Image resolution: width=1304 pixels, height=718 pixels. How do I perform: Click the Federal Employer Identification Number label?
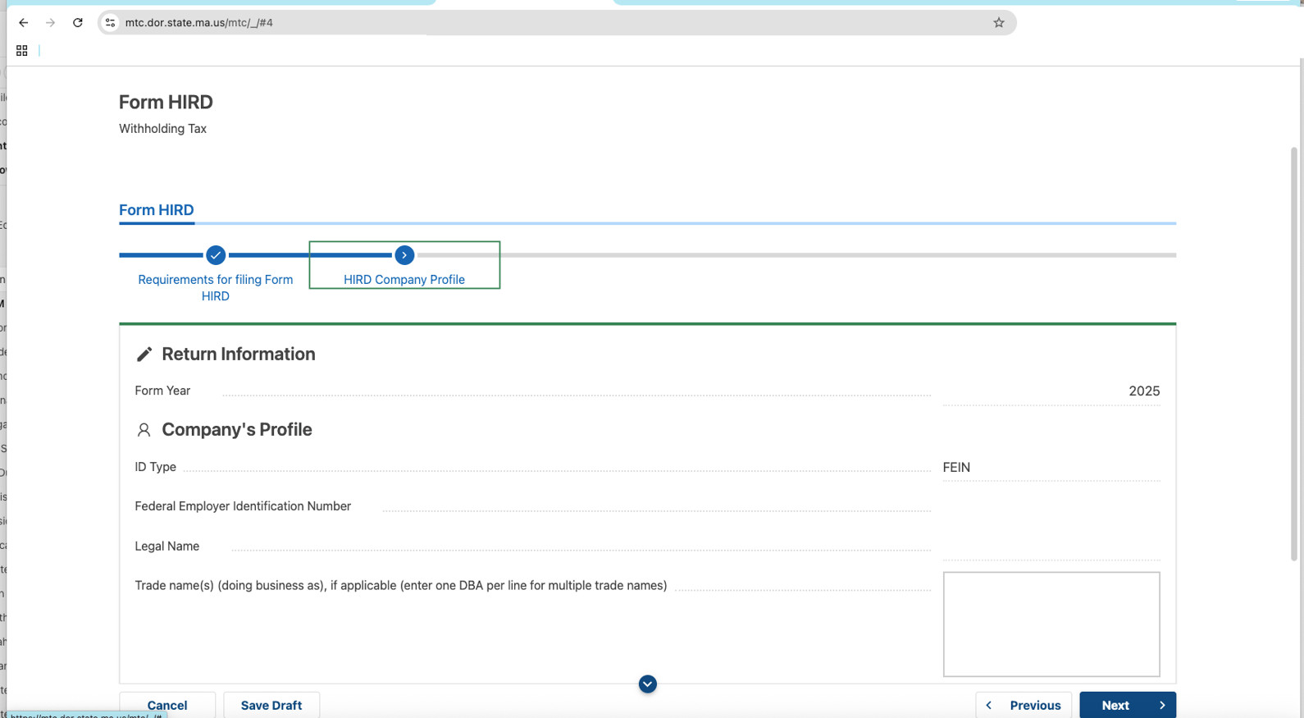(x=243, y=506)
